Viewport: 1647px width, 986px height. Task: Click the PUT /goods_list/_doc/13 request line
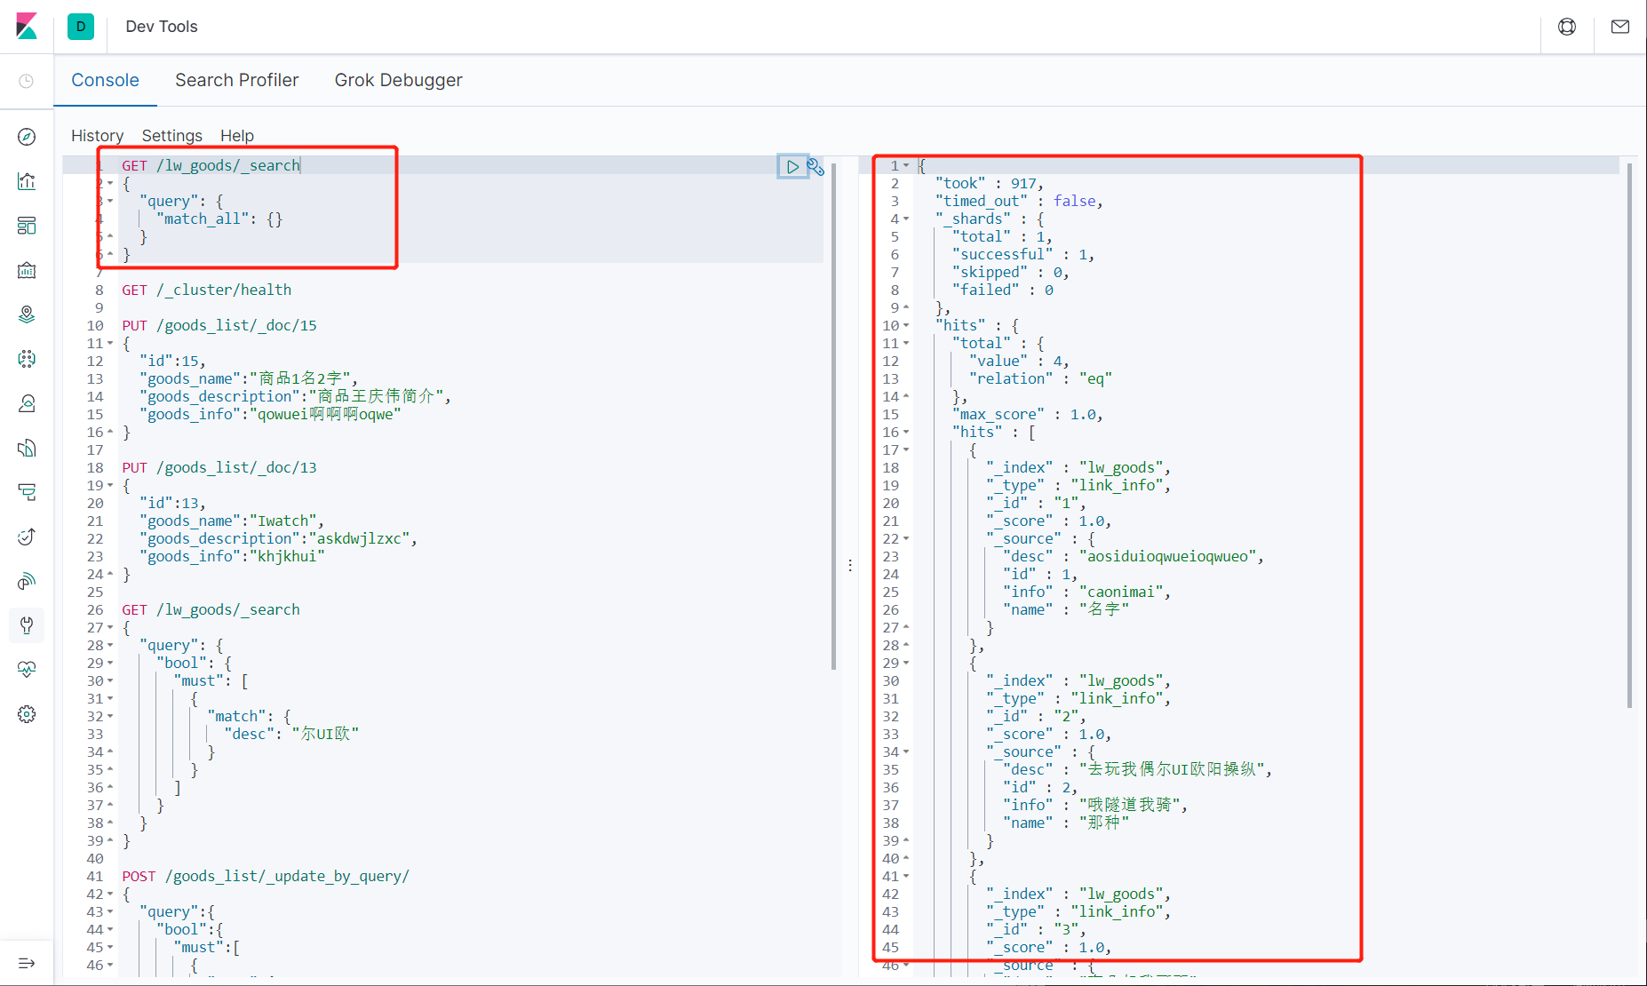(x=219, y=467)
